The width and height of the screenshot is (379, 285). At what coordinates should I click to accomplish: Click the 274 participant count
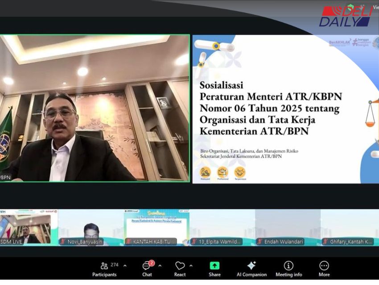pos(115,264)
